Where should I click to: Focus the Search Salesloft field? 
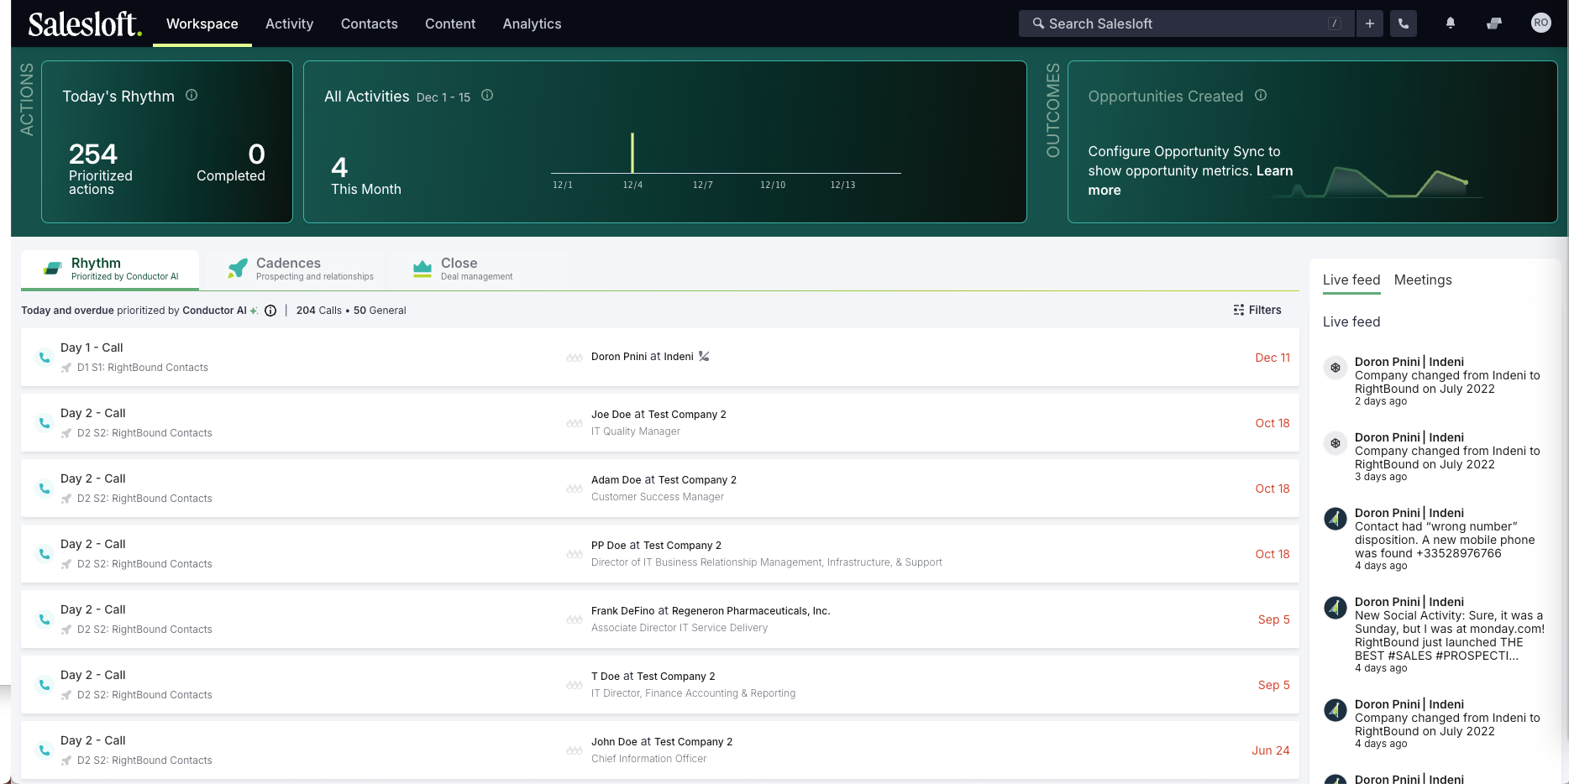[1186, 24]
